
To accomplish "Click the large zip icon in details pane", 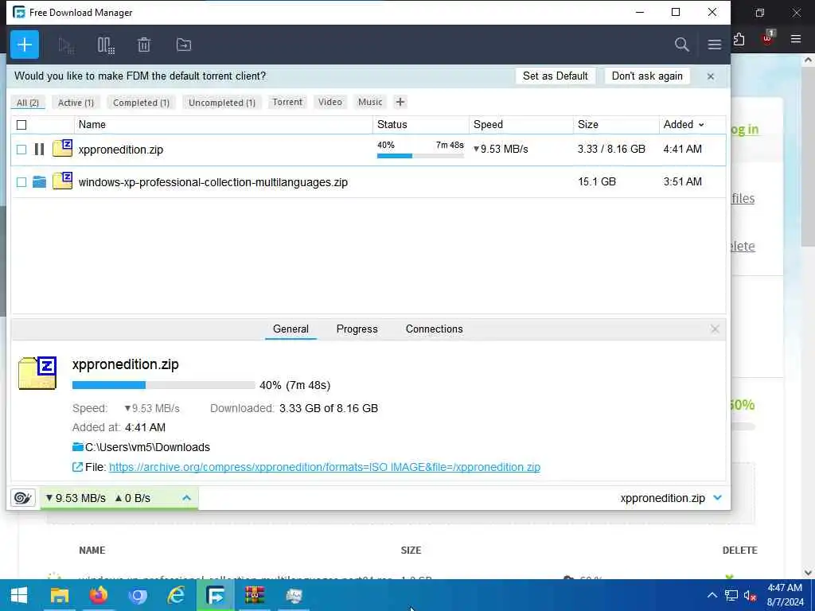I will [x=37, y=373].
